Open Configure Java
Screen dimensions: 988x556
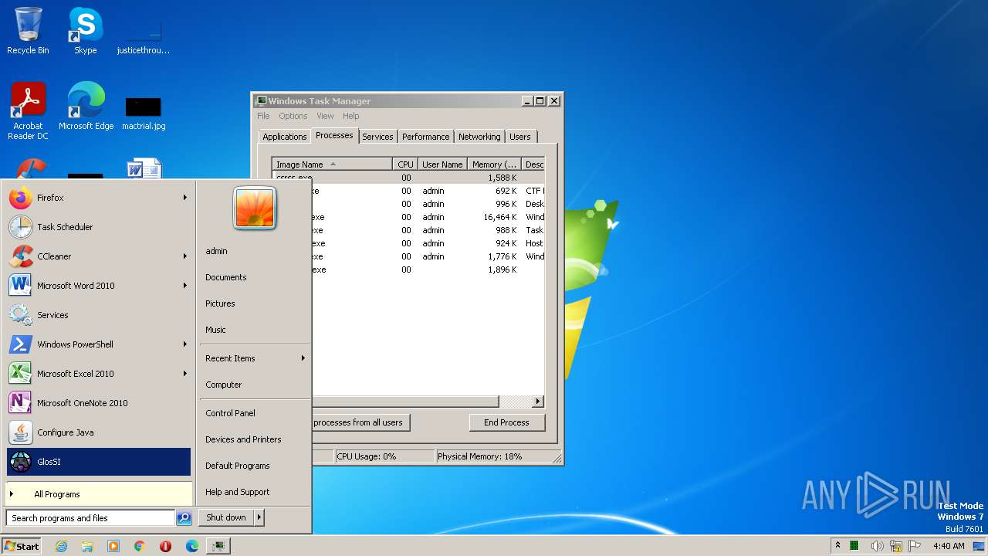click(99, 432)
